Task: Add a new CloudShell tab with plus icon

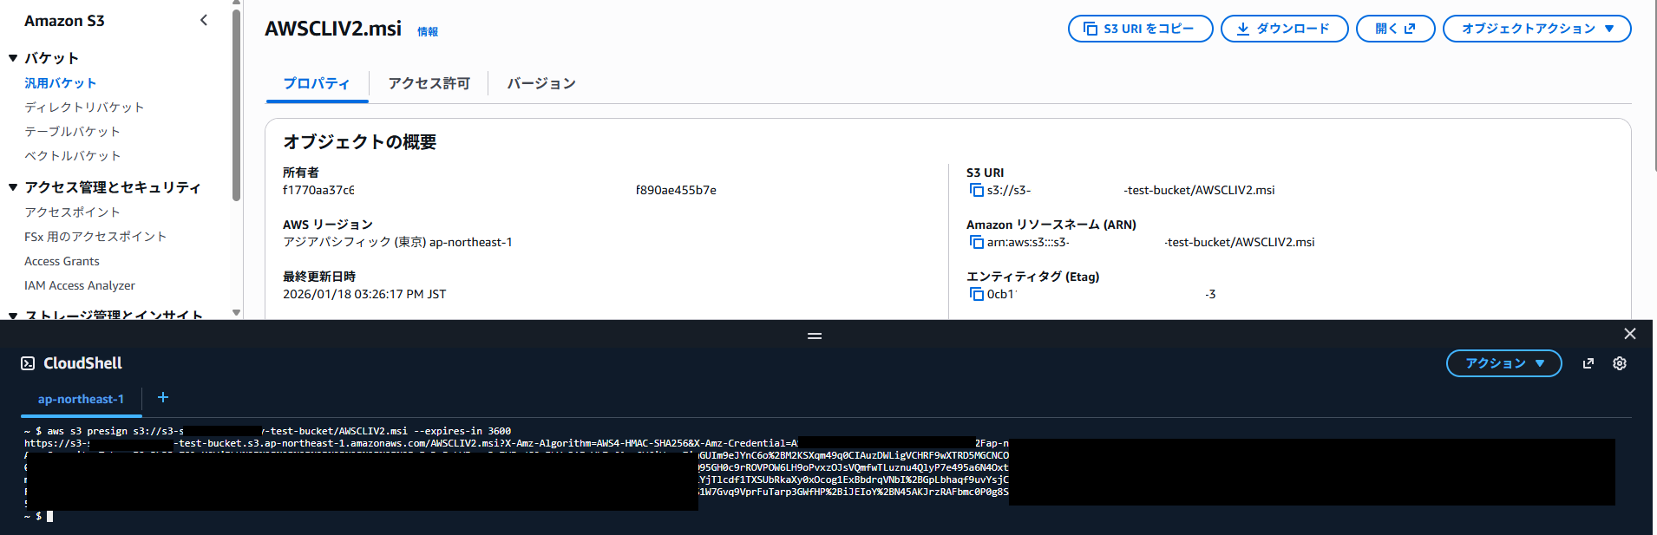Action: point(163,397)
